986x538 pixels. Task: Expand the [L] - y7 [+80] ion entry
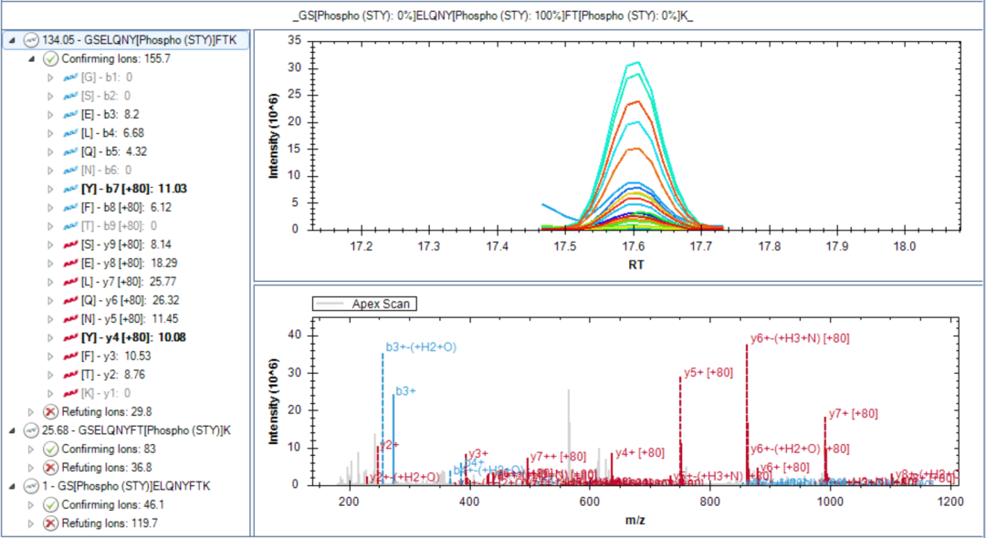51,282
